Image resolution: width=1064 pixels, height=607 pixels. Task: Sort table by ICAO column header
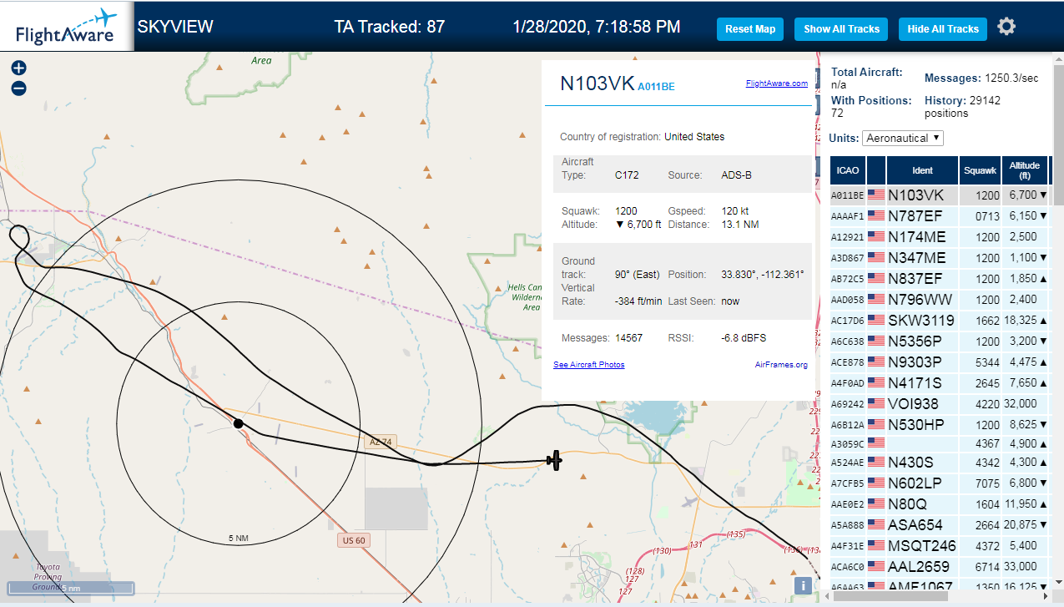(x=848, y=170)
